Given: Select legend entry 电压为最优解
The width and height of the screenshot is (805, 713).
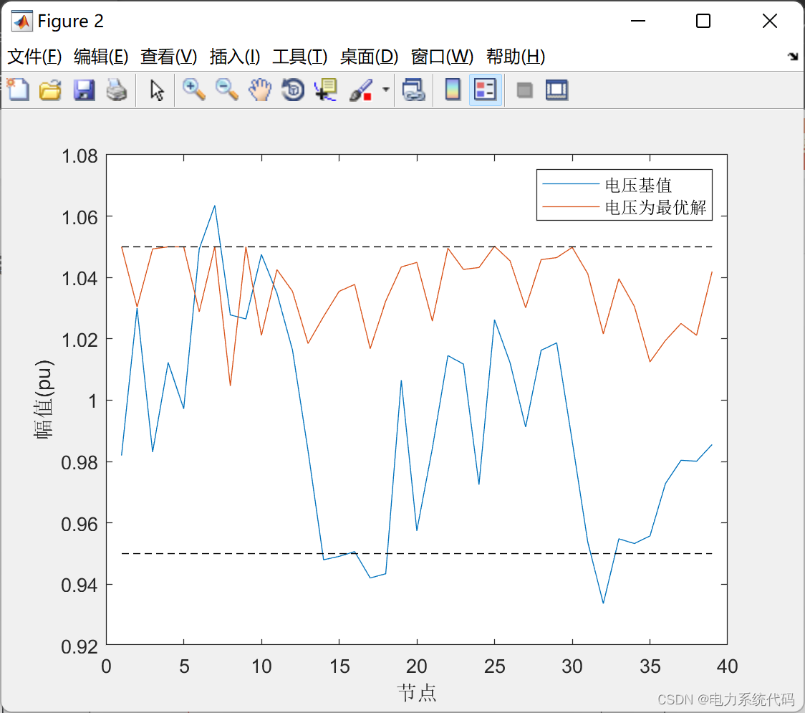Looking at the screenshot, I should pyautogui.click(x=655, y=207).
